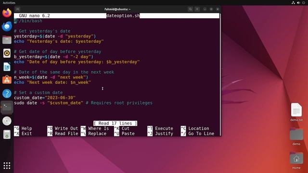Open the terminal hamburger menu

tap(197, 9)
